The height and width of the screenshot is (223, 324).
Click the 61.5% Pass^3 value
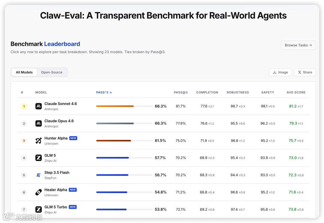pyautogui.click(x=160, y=140)
